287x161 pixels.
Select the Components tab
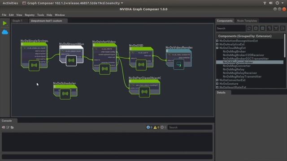225,21
